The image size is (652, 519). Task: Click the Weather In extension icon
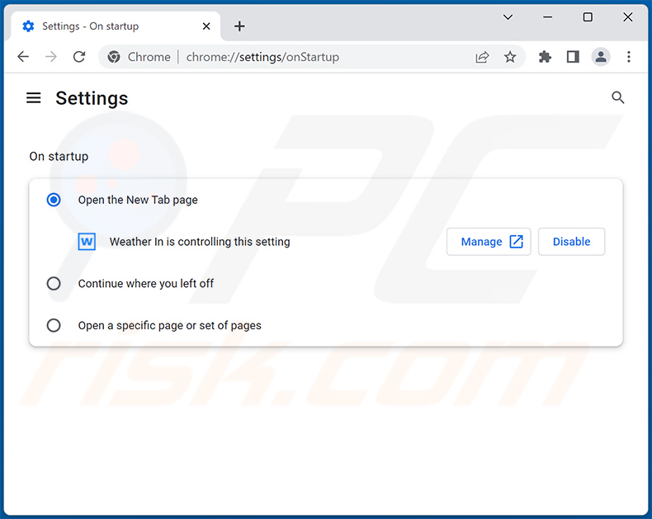click(x=87, y=242)
